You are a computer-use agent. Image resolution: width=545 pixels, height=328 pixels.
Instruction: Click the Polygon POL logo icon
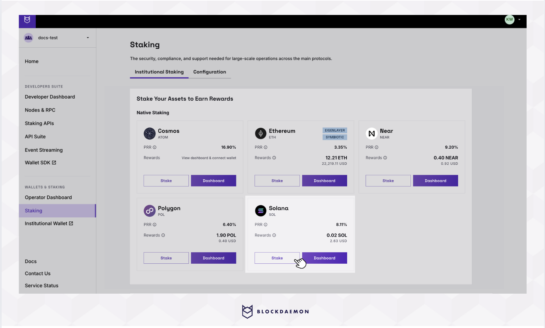[x=150, y=211]
